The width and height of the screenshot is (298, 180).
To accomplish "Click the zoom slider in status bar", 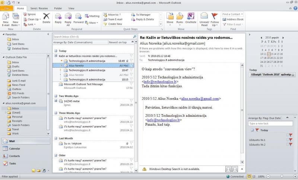I will point(282,177).
